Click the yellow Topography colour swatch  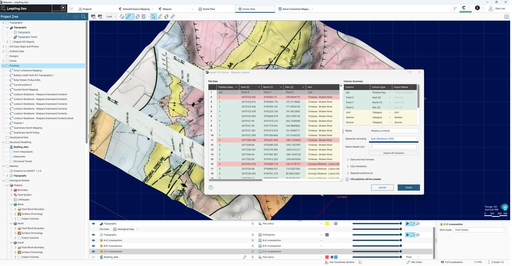point(327,224)
